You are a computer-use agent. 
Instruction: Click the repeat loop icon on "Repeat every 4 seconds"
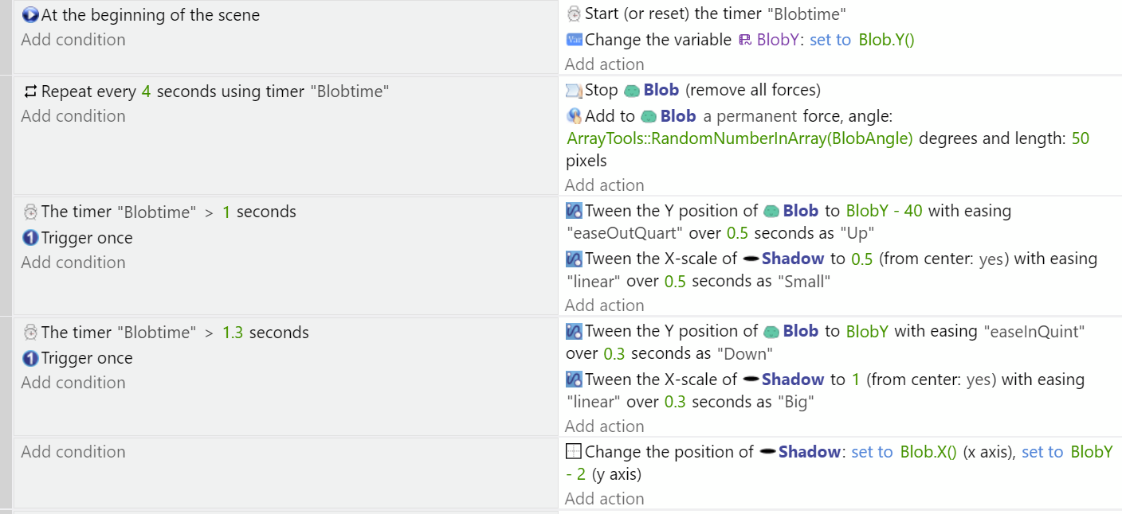tap(30, 92)
